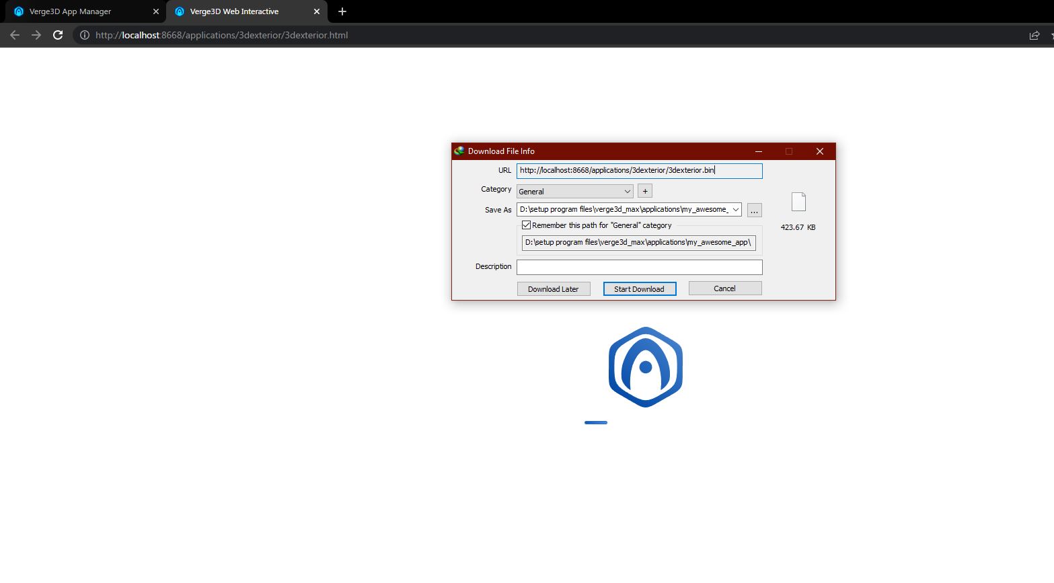Close the Download File Info dialog

[x=820, y=151]
